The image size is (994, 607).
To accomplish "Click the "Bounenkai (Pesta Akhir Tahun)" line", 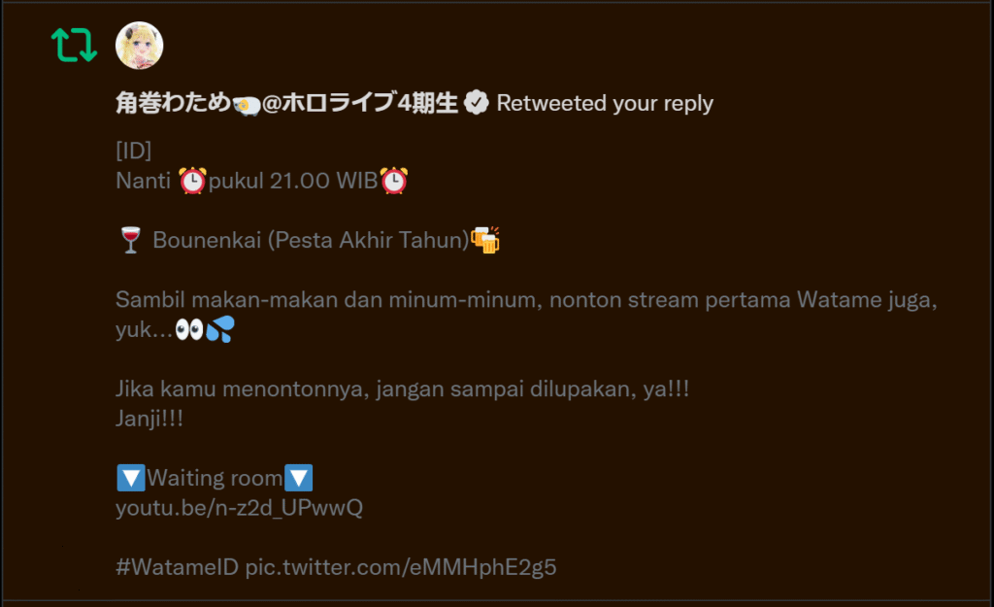I will click(311, 241).
